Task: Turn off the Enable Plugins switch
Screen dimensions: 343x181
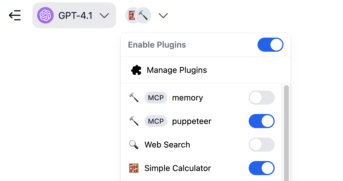Action: [270, 44]
